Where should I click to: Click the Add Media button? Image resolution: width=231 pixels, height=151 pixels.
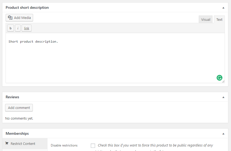pyautogui.click(x=19, y=18)
